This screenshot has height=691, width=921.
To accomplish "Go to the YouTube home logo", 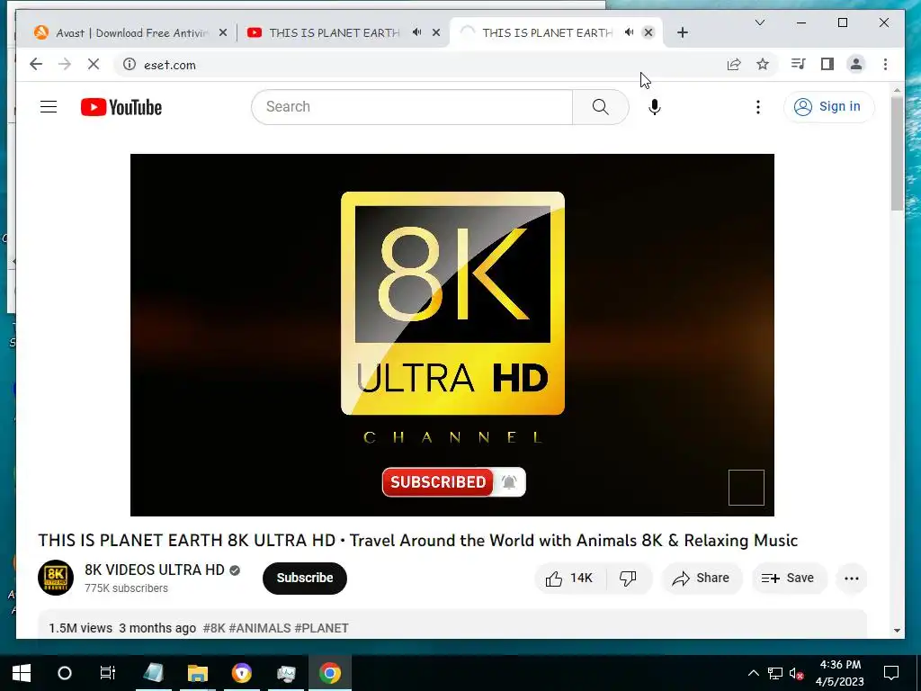I will pyautogui.click(x=121, y=107).
